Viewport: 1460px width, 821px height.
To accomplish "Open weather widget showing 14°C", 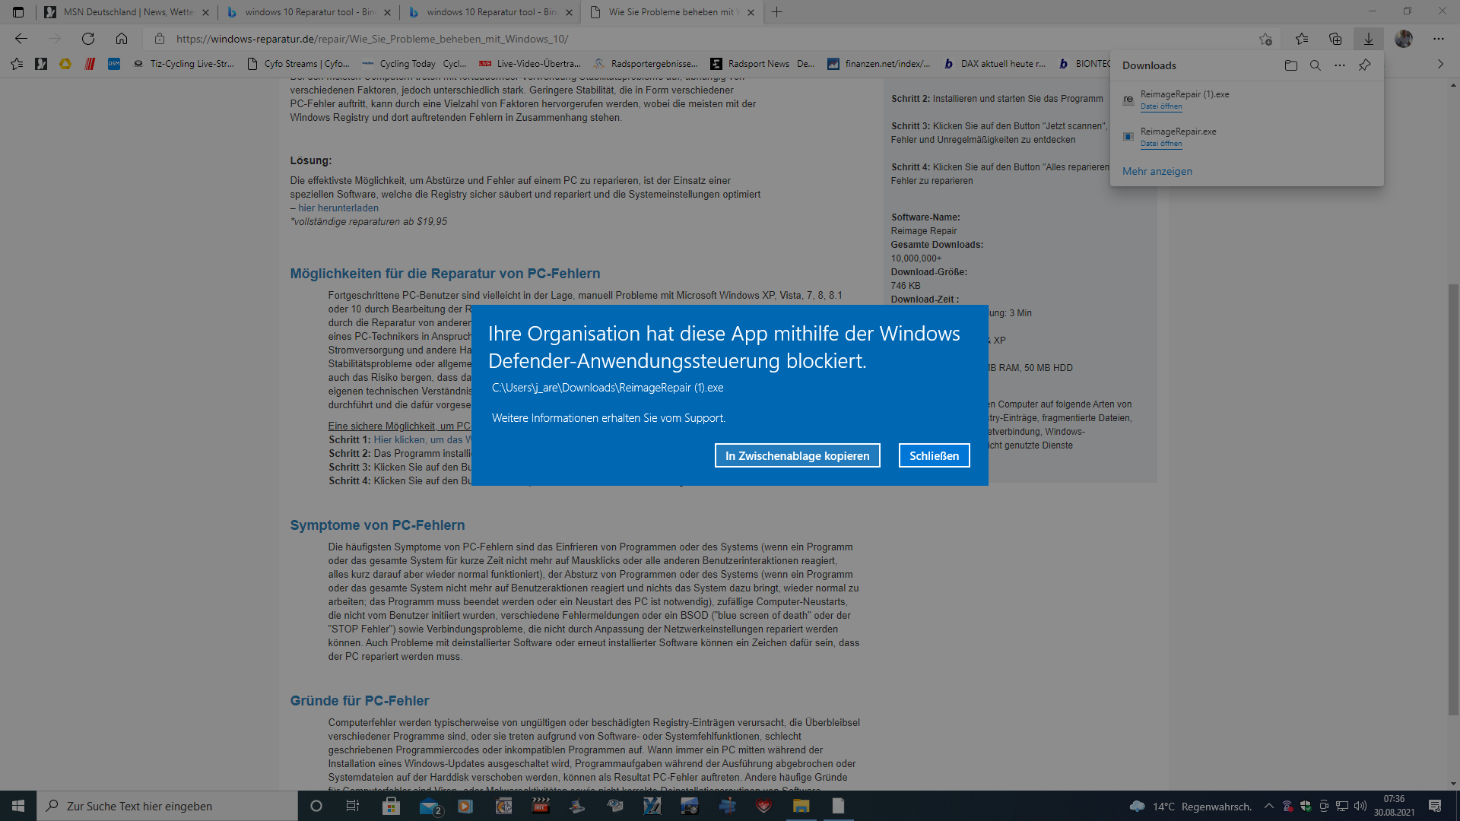I will 1191,806.
